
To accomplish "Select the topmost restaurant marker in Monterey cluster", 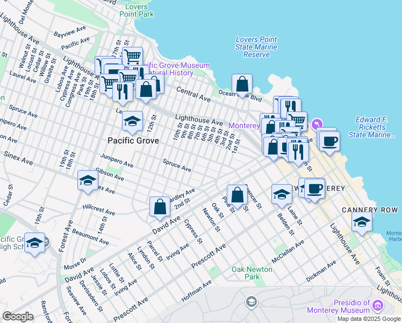I will (290, 106).
